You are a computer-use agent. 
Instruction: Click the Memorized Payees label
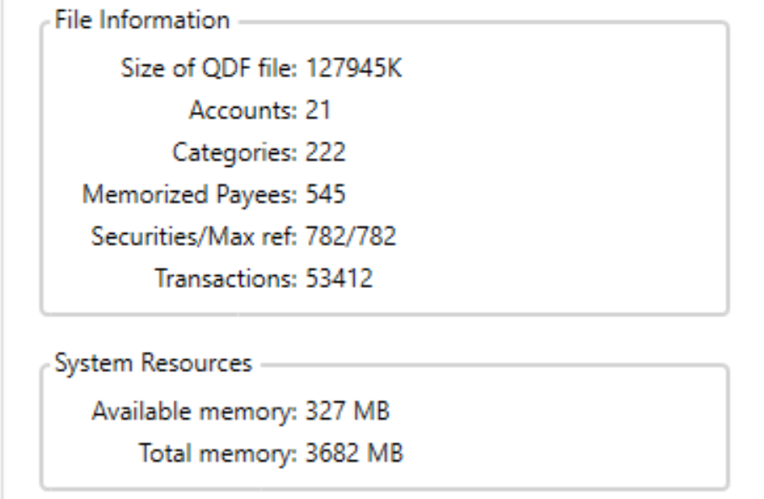(x=190, y=194)
